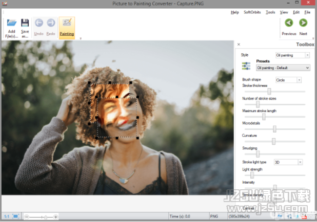Click the Number of stroke sizes slider handle
The width and height of the screenshot is (317, 222).
[x=258, y=104]
